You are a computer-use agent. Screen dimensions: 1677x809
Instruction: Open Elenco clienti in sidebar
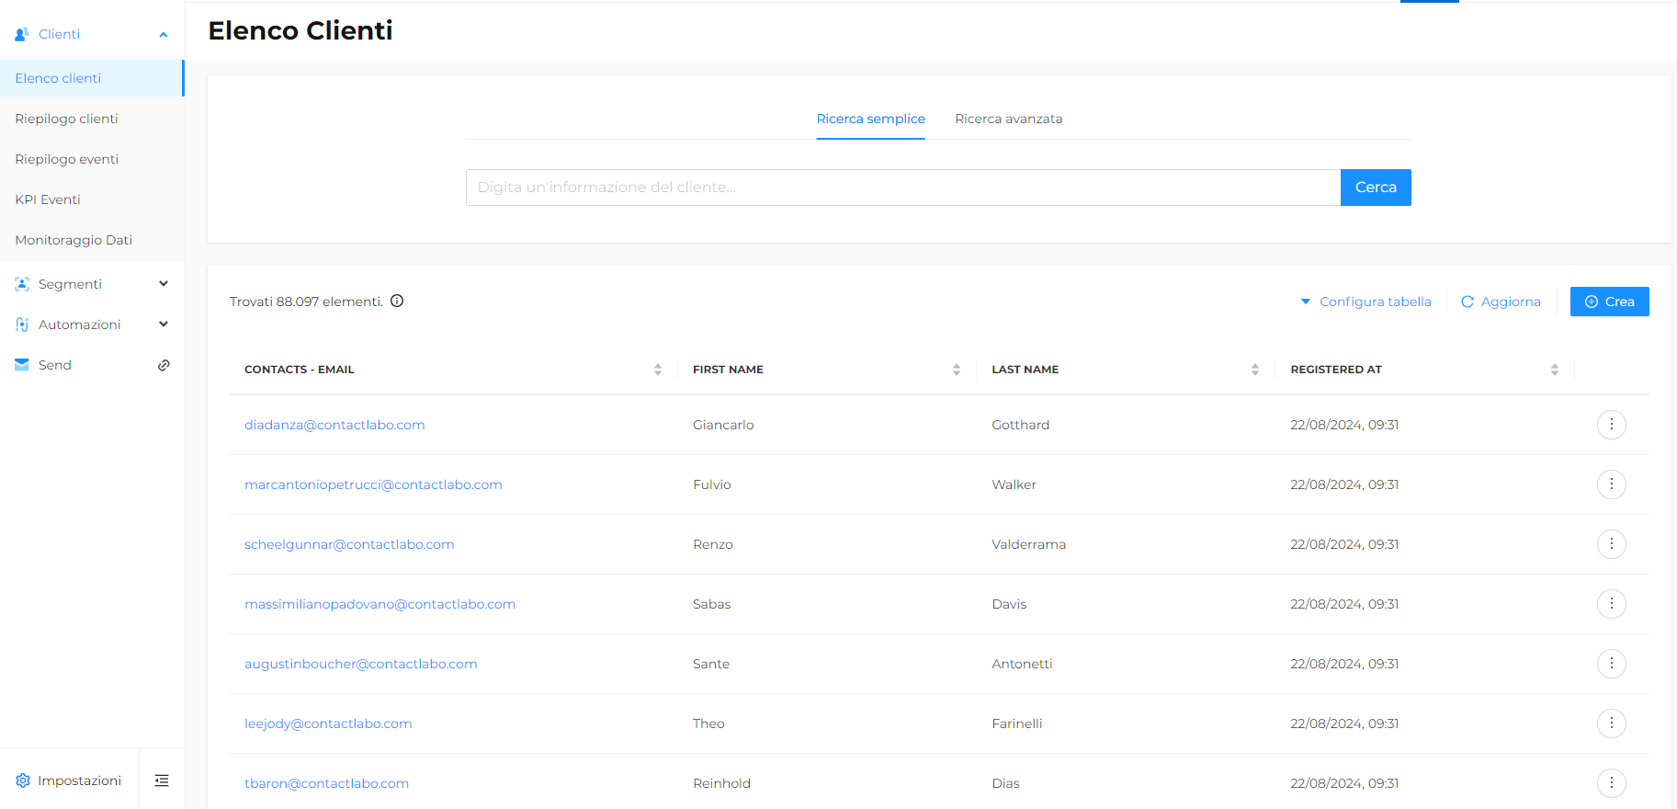(92, 78)
